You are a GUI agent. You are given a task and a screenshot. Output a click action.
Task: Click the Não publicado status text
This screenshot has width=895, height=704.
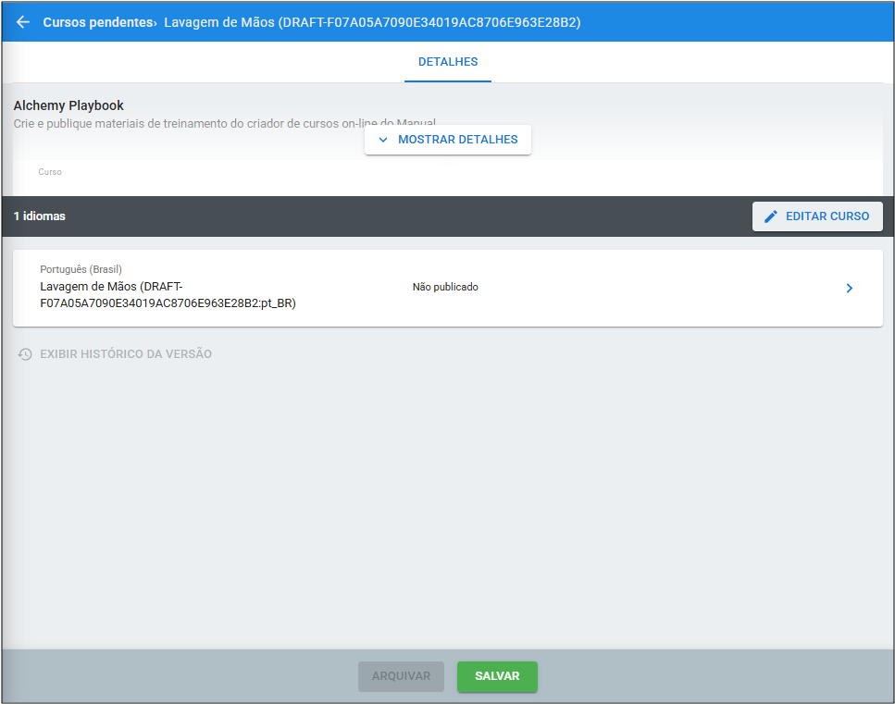click(445, 288)
